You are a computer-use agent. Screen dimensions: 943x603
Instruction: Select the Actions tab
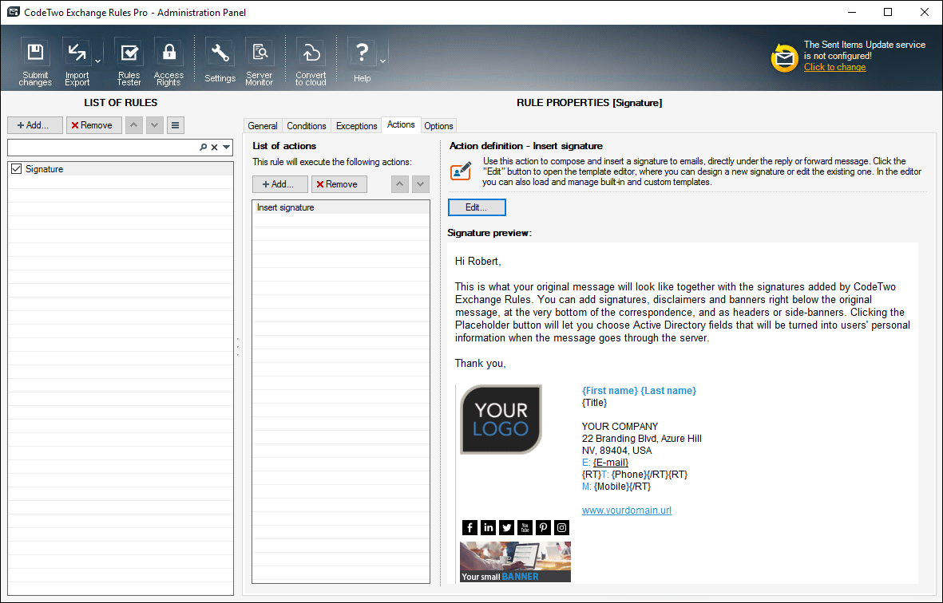coord(401,124)
